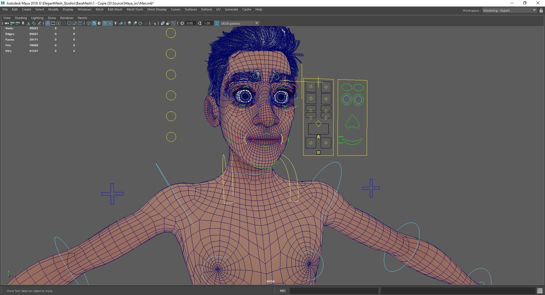This screenshot has width=545, height=295.
Task: Open the panel Renderer menu
Action: [x=67, y=18]
